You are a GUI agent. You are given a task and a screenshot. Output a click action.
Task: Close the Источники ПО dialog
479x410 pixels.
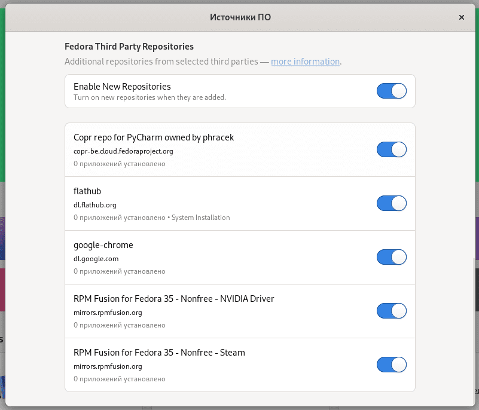[462, 17]
